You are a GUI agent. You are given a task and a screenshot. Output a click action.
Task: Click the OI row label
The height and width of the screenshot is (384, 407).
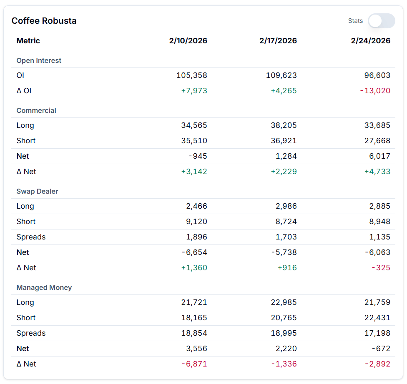pos(20,76)
